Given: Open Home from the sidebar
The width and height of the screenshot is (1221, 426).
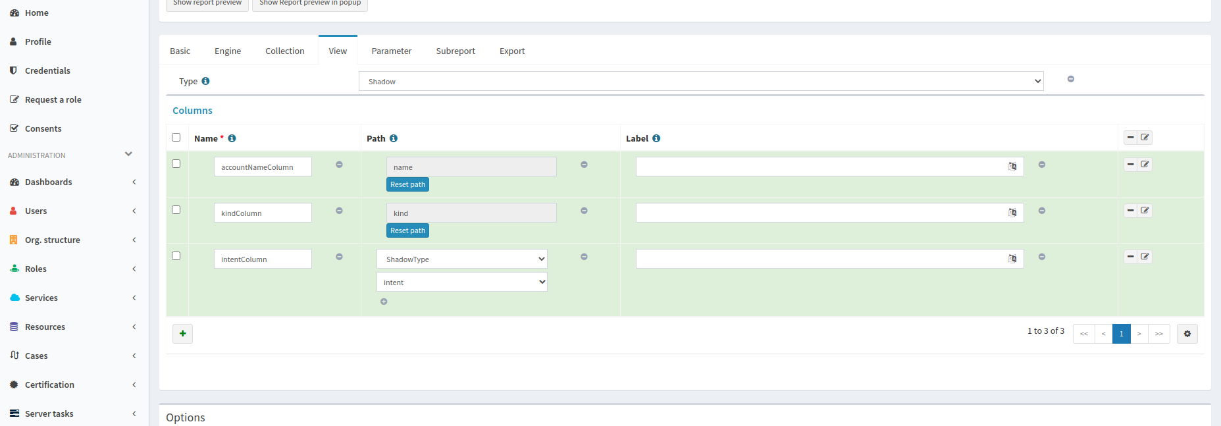Looking at the screenshot, I should 37,13.
